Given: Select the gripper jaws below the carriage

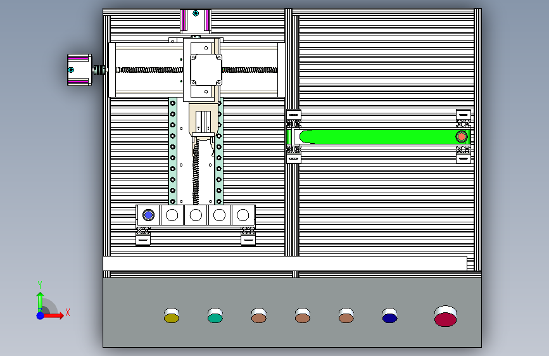Looking at the screenshot, I should click(x=203, y=144).
